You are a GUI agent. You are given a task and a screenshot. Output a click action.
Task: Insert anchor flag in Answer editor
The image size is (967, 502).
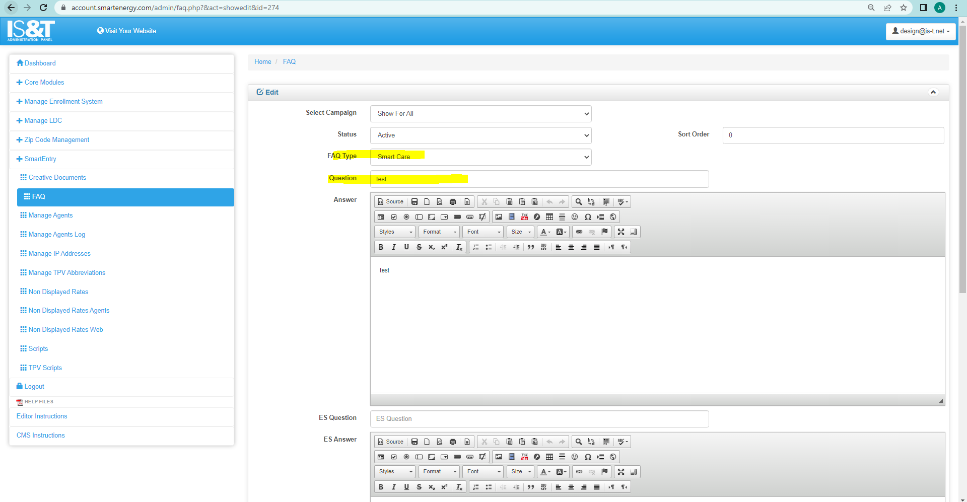[605, 232]
